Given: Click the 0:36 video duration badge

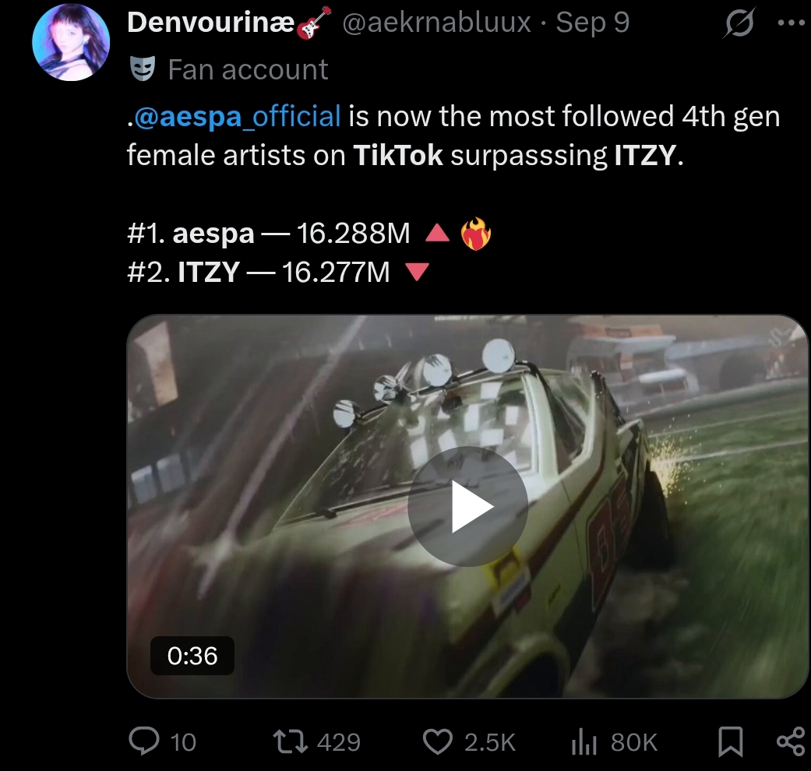Looking at the screenshot, I should [x=192, y=656].
